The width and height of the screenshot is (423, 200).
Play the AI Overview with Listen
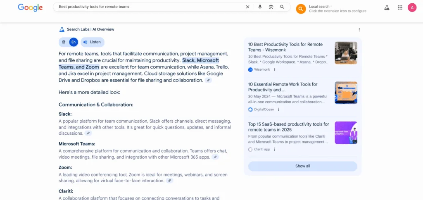92,42
